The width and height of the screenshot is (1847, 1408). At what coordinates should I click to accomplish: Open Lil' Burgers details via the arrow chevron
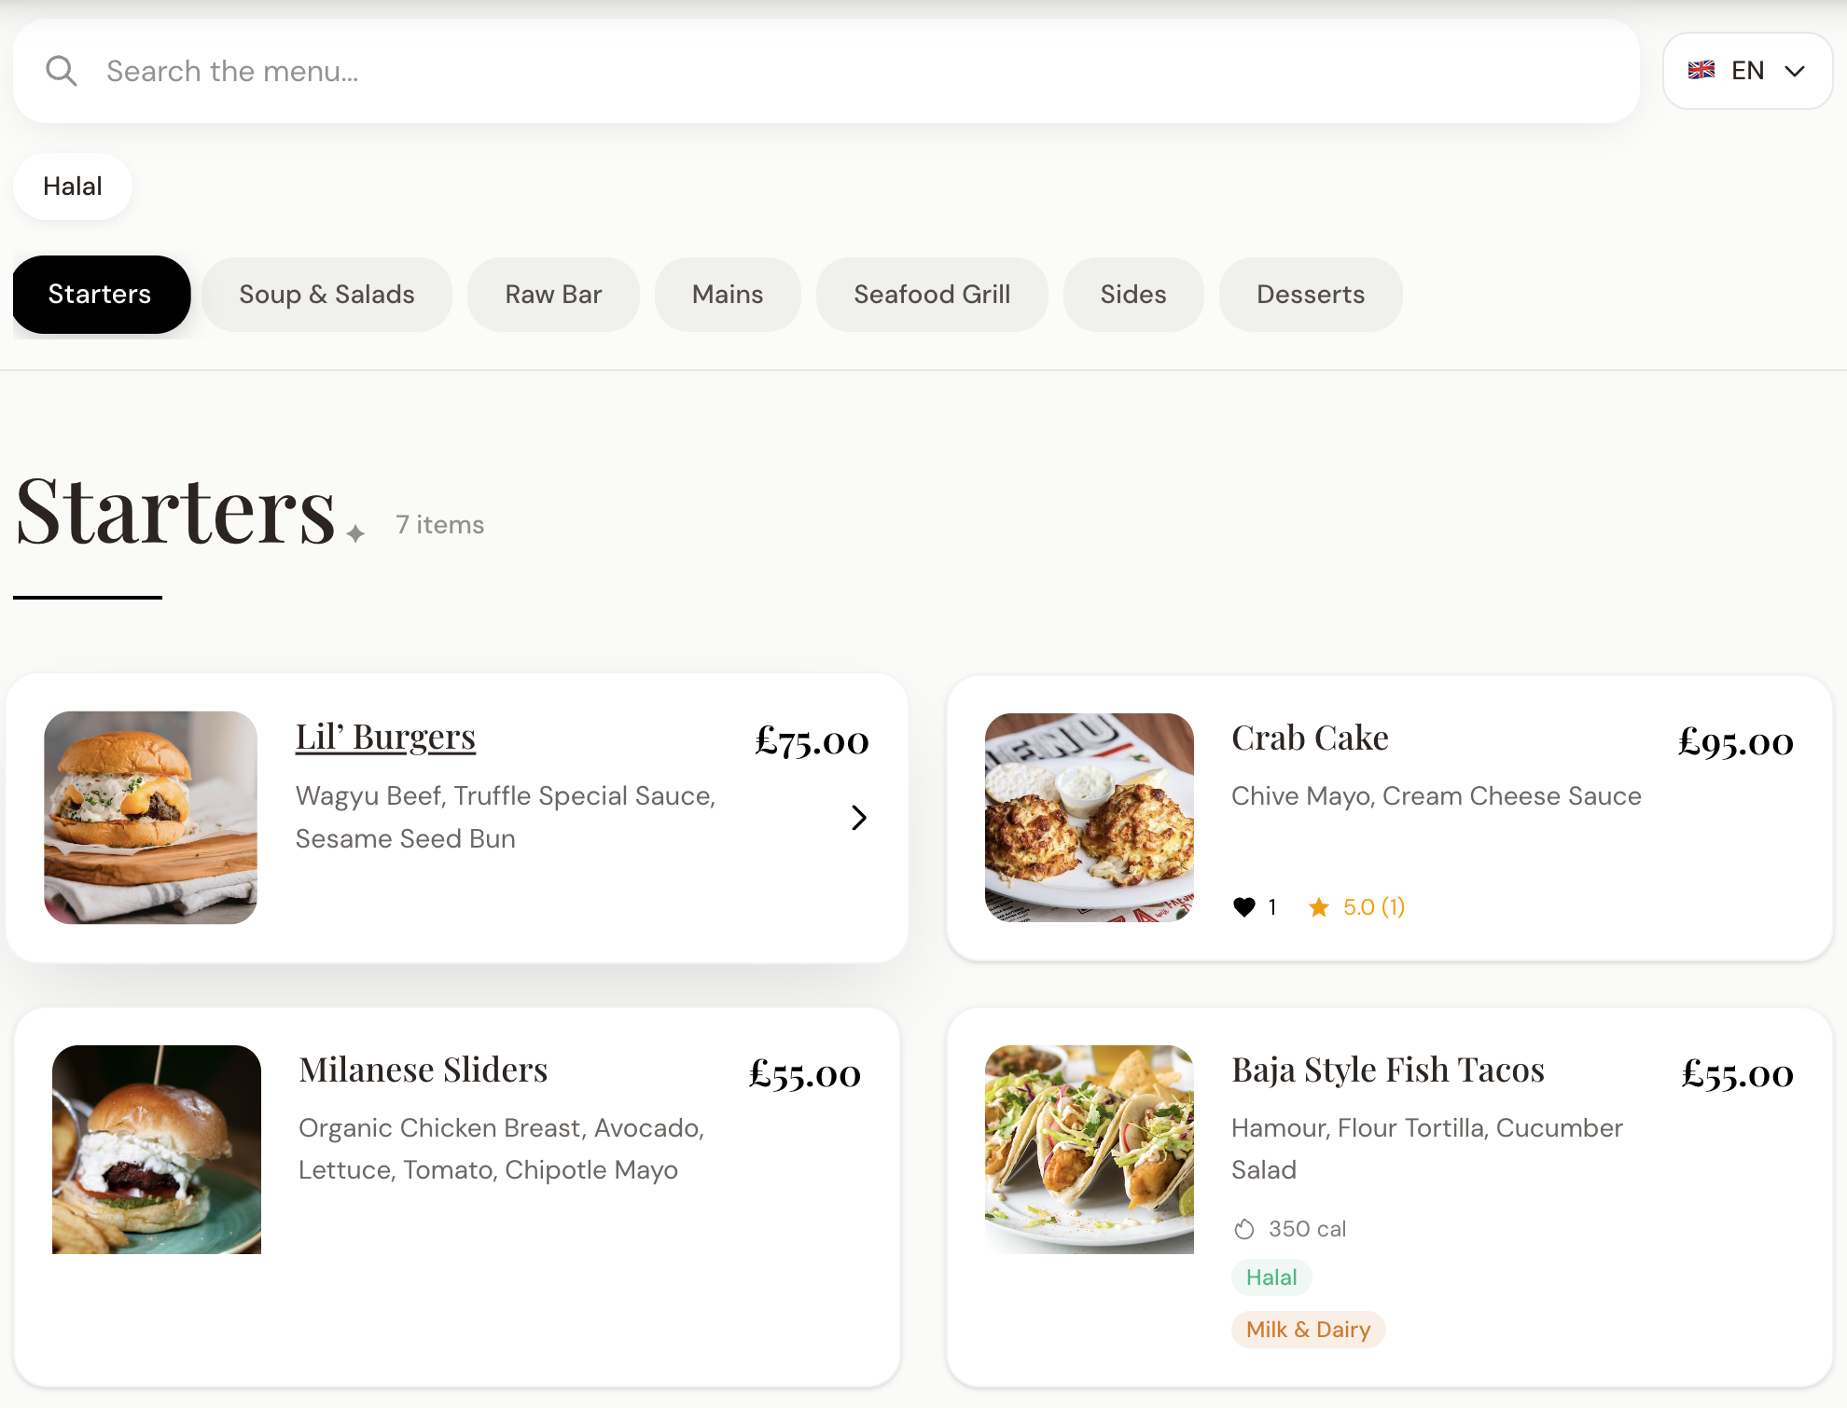[859, 817]
